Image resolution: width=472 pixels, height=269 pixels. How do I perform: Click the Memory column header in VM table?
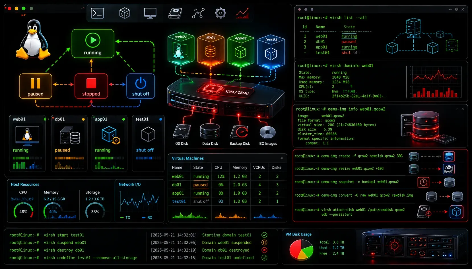point(240,167)
